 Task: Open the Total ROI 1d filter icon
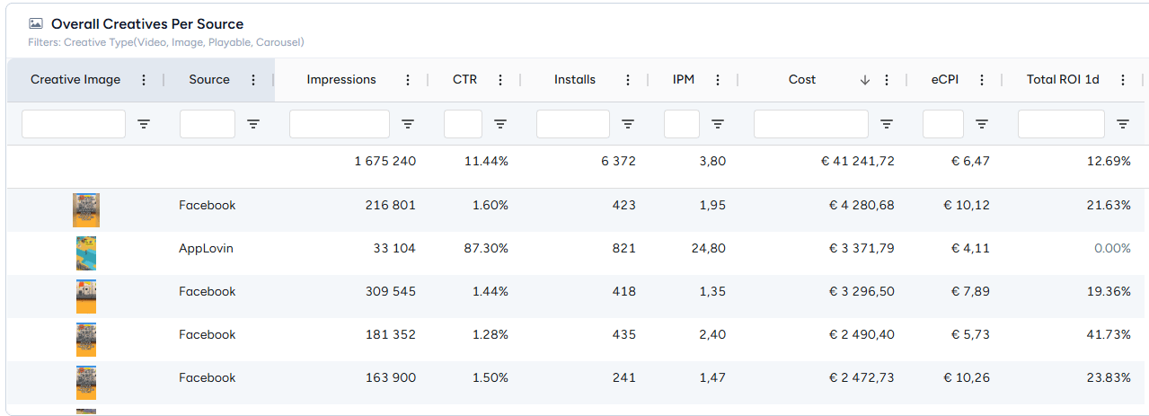(x=1123, y=124)
